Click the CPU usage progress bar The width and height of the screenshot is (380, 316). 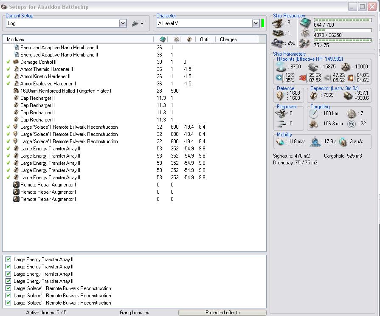[x=343, y=20]
